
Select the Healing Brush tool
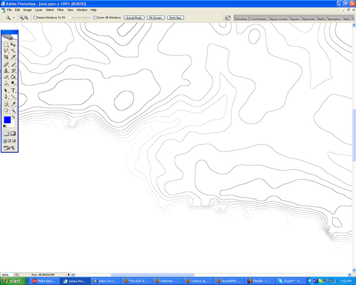[x=6, y=64]
